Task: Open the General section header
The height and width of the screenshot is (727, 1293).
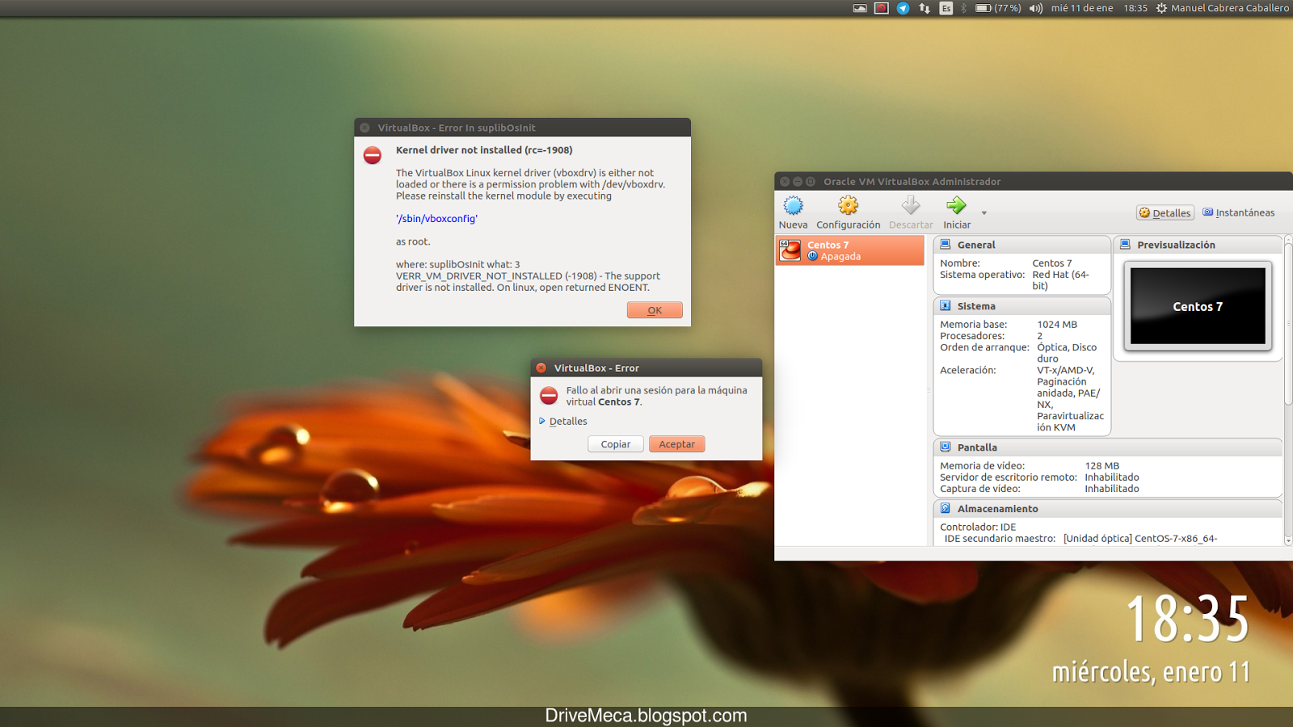Action: coord(1022,245)
